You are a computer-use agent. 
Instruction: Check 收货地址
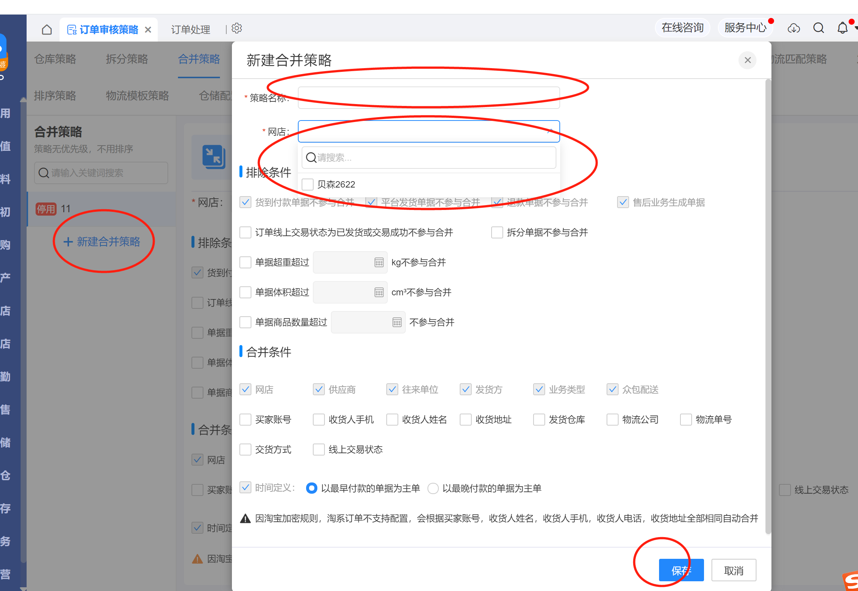[x=466, y=420]
